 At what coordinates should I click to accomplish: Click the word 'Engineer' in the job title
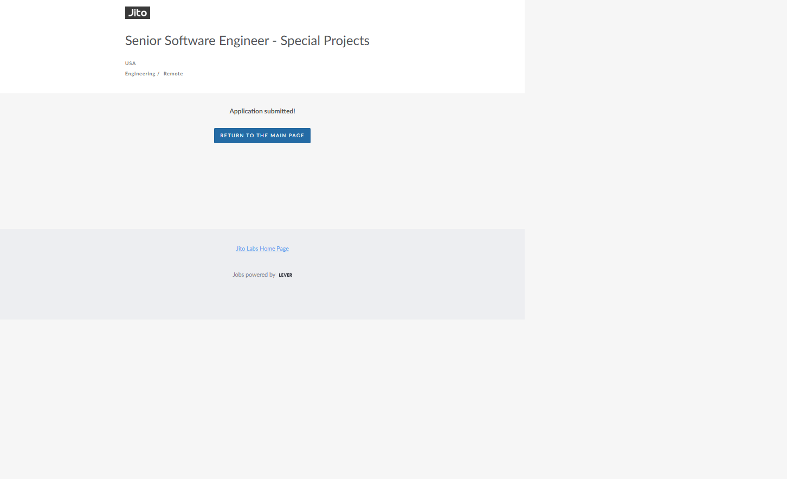click(x=244, y=41)
